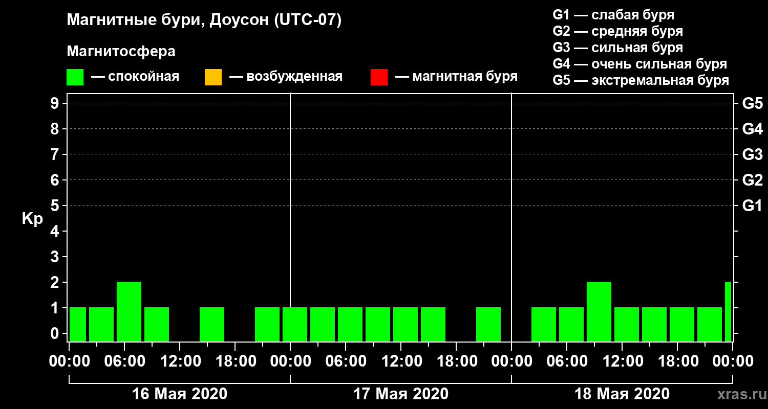Click the tall Kp 2 bar on 16 May

click(x=129, y=311)
